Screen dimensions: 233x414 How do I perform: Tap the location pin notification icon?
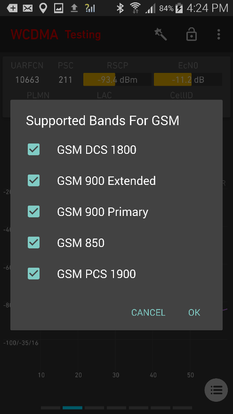click(43, 8)
